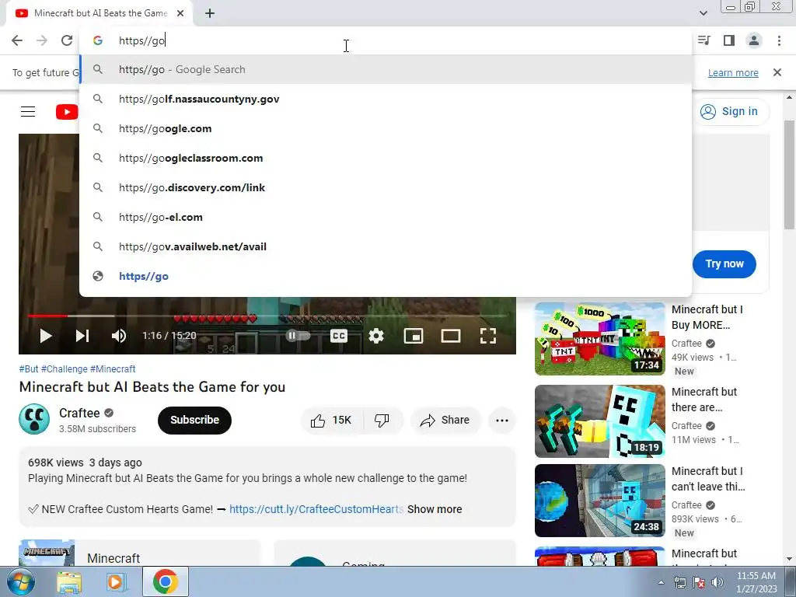Enter full screen

(488, 336)
